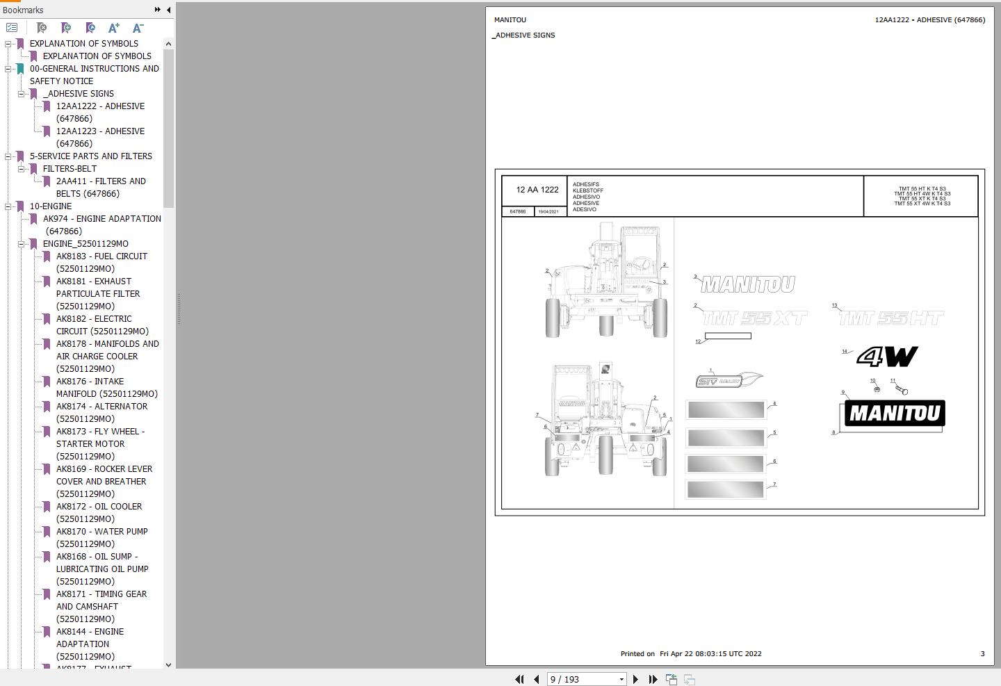Click the TMT 55 XT decal graphic

[x=755, y=318]
